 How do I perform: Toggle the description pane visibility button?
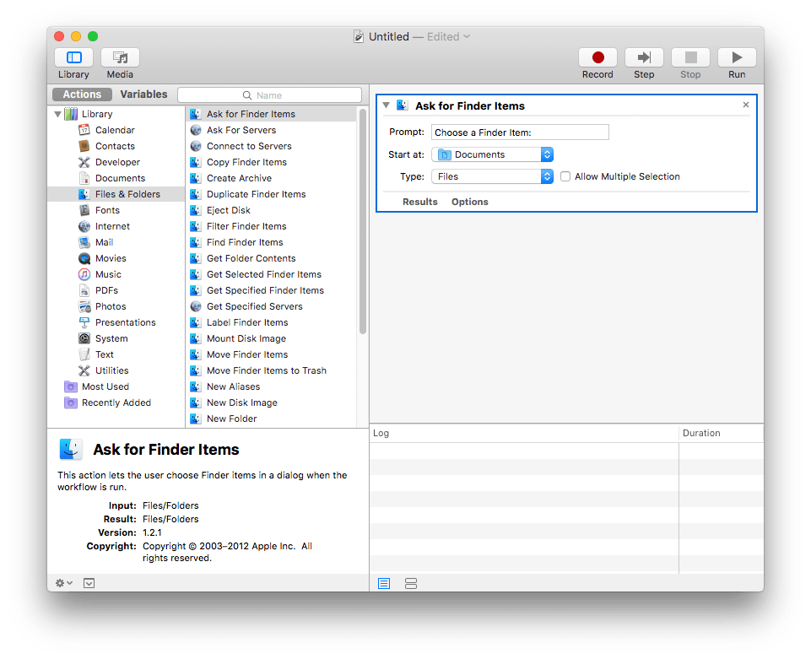pyautogui.click(x=89, y=583)
